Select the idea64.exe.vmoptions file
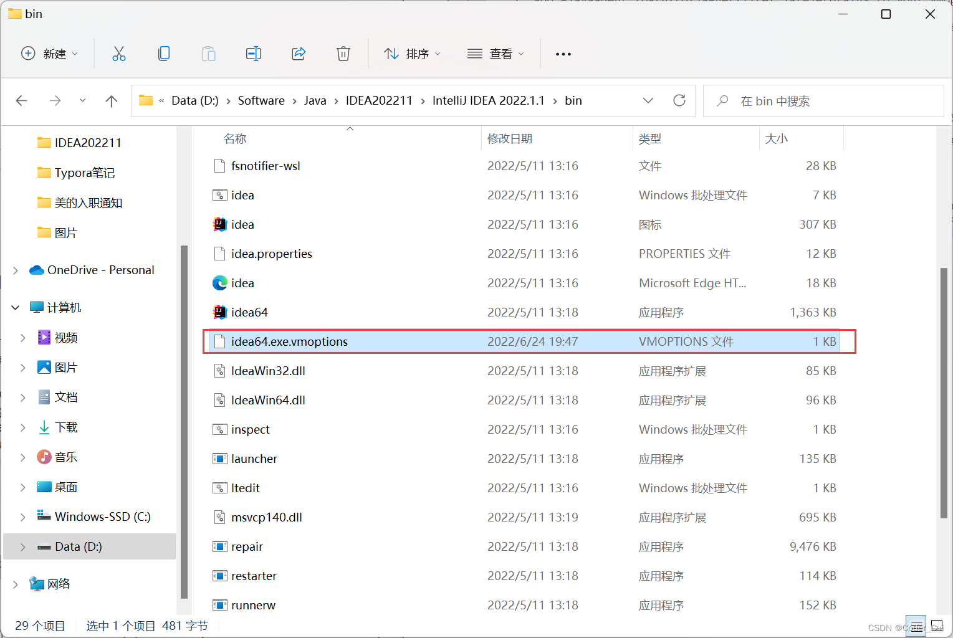The width and height of the screenshot is (953, 638). (x=524, y=341)
